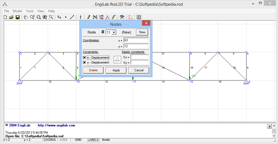Toggle x - Displacement constraint checkbox
278x144 pixels.
tap(84, 58)
